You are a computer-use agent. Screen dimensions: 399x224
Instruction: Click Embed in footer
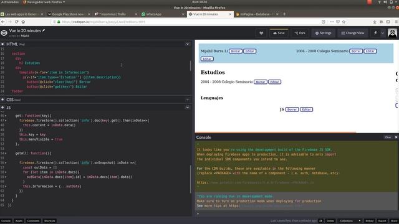[x=370, y=221]
